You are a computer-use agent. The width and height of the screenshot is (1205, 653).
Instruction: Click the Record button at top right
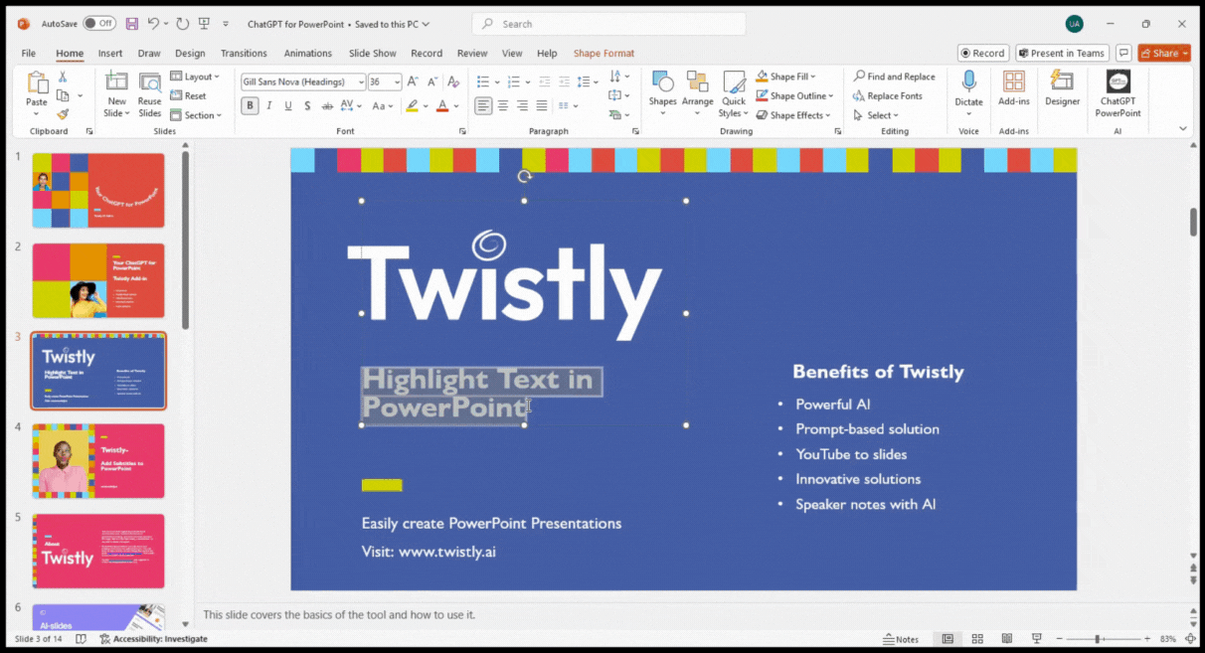pos(983,54)
